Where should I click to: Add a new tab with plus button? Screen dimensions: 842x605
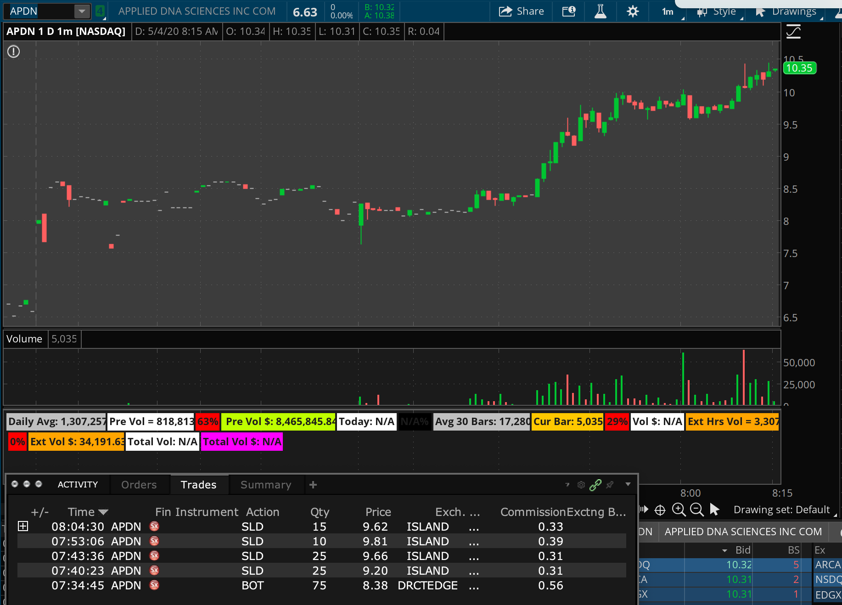click(x=313, y=485)
